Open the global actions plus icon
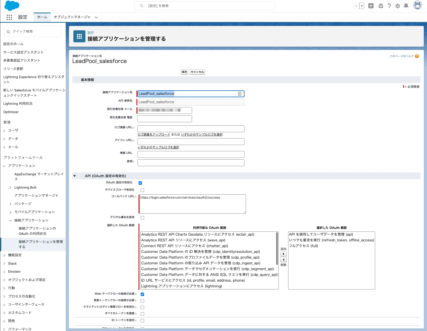Screen dimensions: 427x331 point(371,6)
